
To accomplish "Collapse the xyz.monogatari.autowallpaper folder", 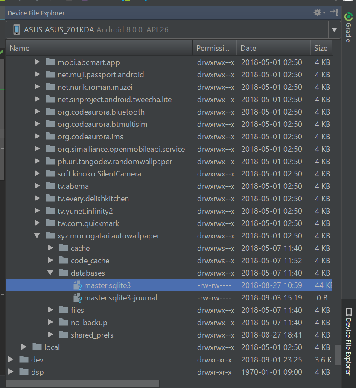I will pyautogui.click(x=37, y=235).
